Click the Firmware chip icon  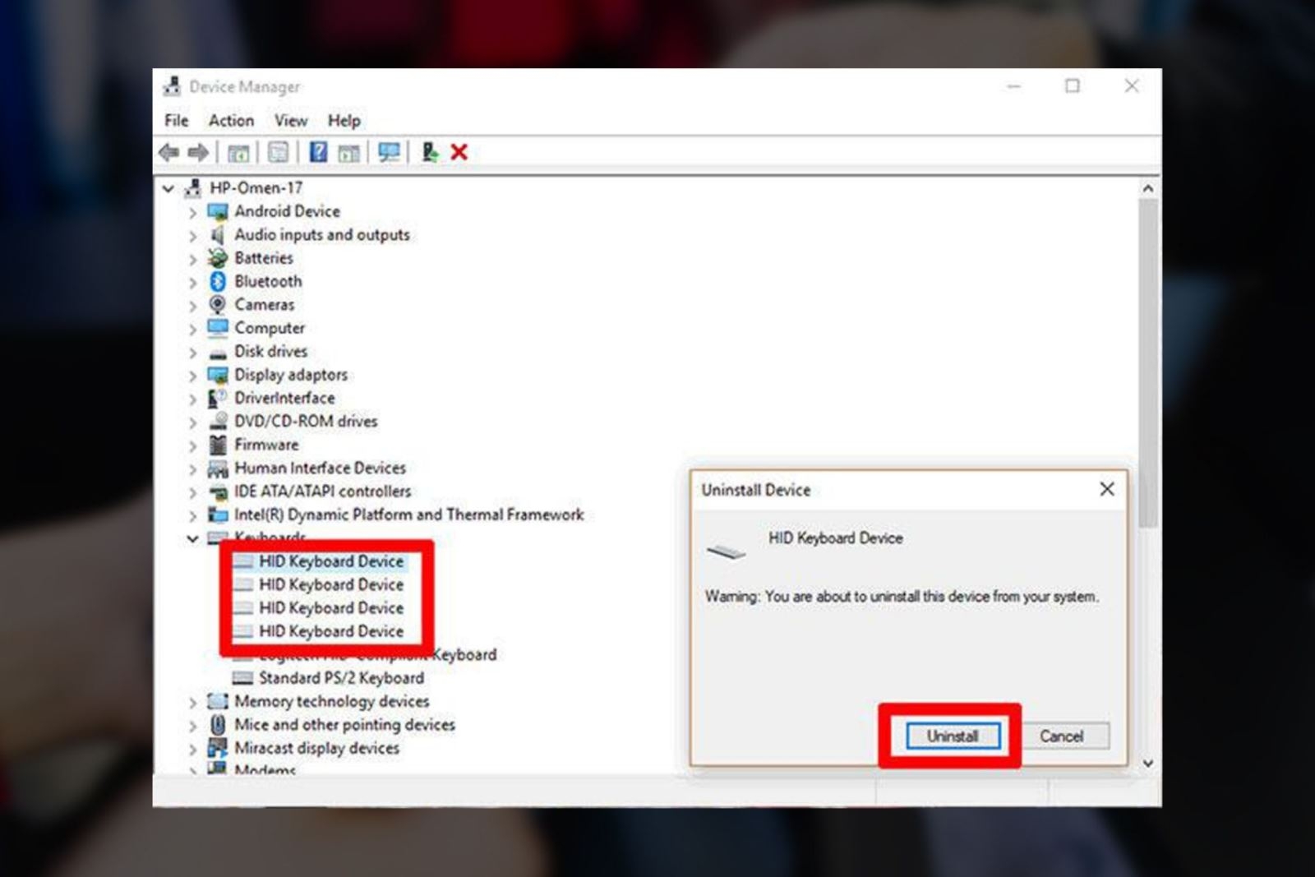218,445
